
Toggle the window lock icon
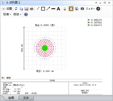pyautogui.click(x=65, y=9)
